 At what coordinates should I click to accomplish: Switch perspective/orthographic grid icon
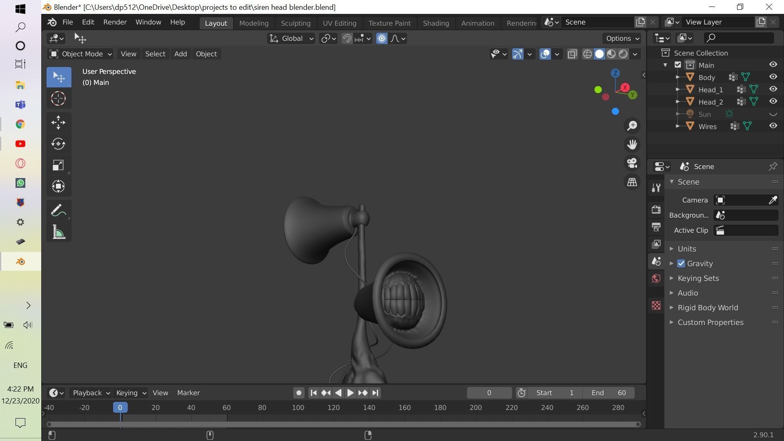(632, 182)
